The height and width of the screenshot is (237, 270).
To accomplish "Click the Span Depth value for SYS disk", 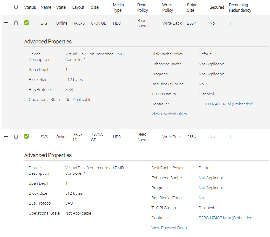I will (x=67, y=183).
